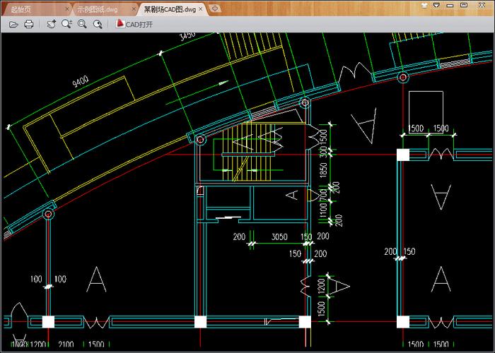495x353 pixels.
Task: Open drawing with CAD打开 button
Action: [x=134, y=24]
